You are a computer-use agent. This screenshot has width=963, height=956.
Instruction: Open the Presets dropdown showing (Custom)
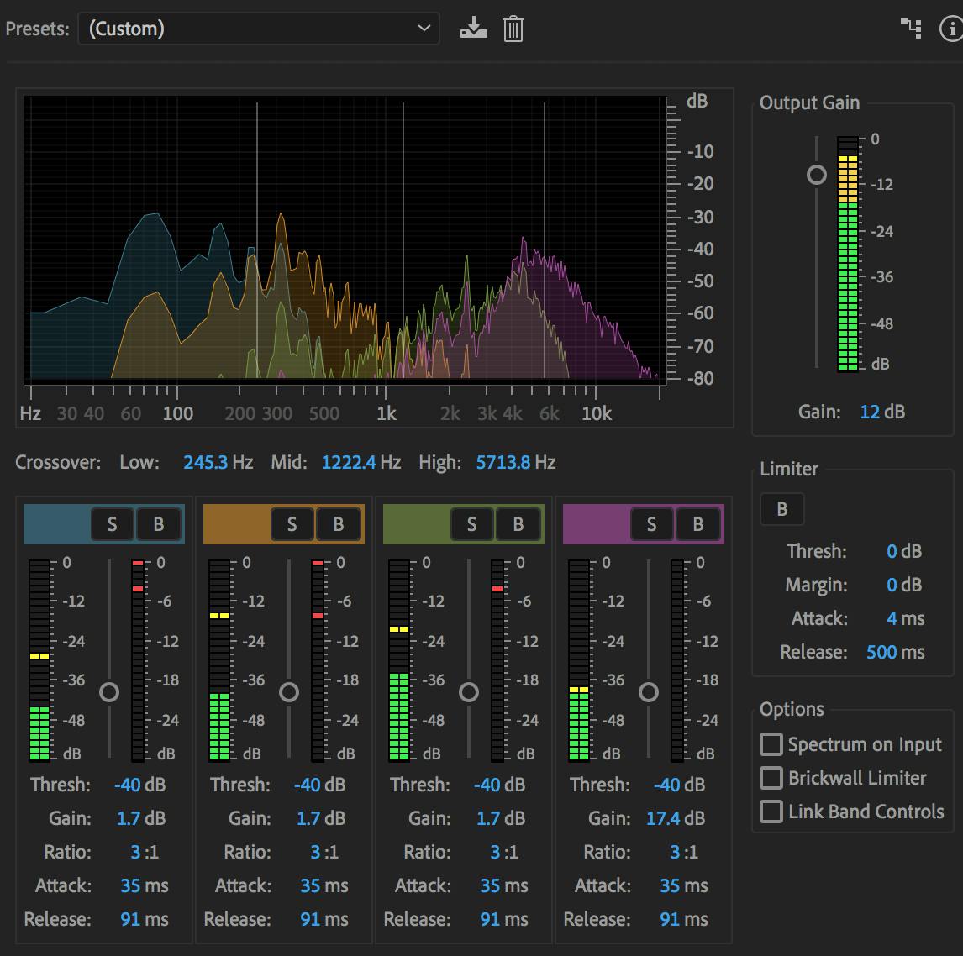tap(259, 29)
